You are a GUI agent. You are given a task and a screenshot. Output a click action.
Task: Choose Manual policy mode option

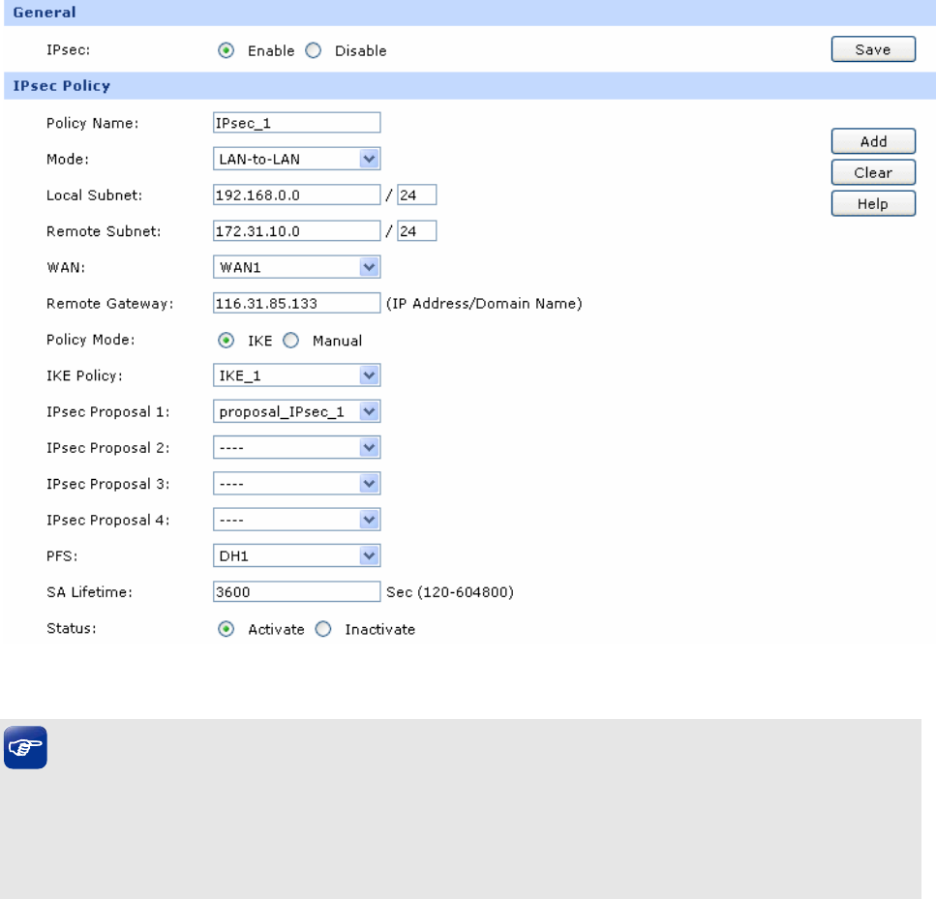(x=290, y=341)
